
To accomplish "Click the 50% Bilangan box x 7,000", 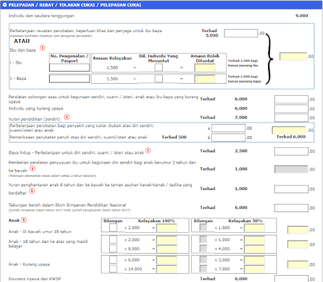I will tap(203, 269).
